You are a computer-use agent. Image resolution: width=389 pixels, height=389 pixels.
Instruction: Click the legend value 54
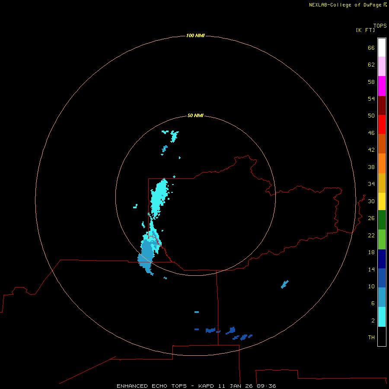tap(371, 99)
